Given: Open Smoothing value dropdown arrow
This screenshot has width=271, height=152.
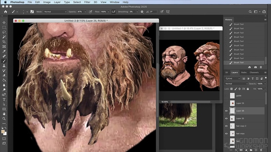Looking at the screenshot, I should [137, 12].
